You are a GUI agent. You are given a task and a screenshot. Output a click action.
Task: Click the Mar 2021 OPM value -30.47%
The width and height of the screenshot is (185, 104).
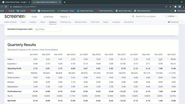tap(122, 73)
